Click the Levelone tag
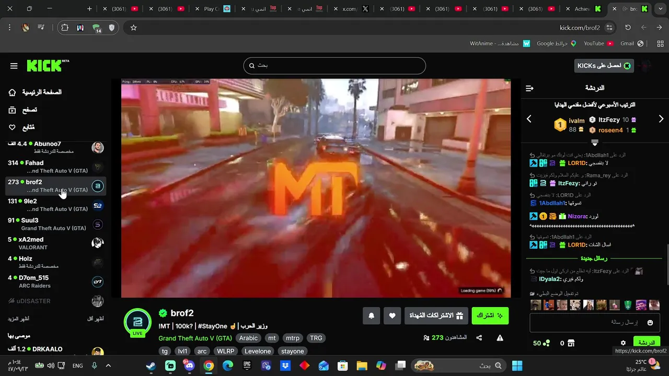 (x=258, y=351)
